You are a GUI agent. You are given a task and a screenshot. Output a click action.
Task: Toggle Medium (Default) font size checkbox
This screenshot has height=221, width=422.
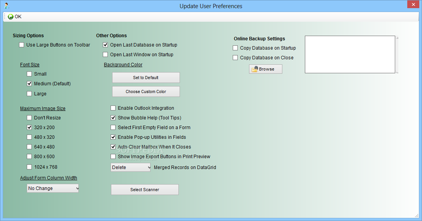point(29,84)
